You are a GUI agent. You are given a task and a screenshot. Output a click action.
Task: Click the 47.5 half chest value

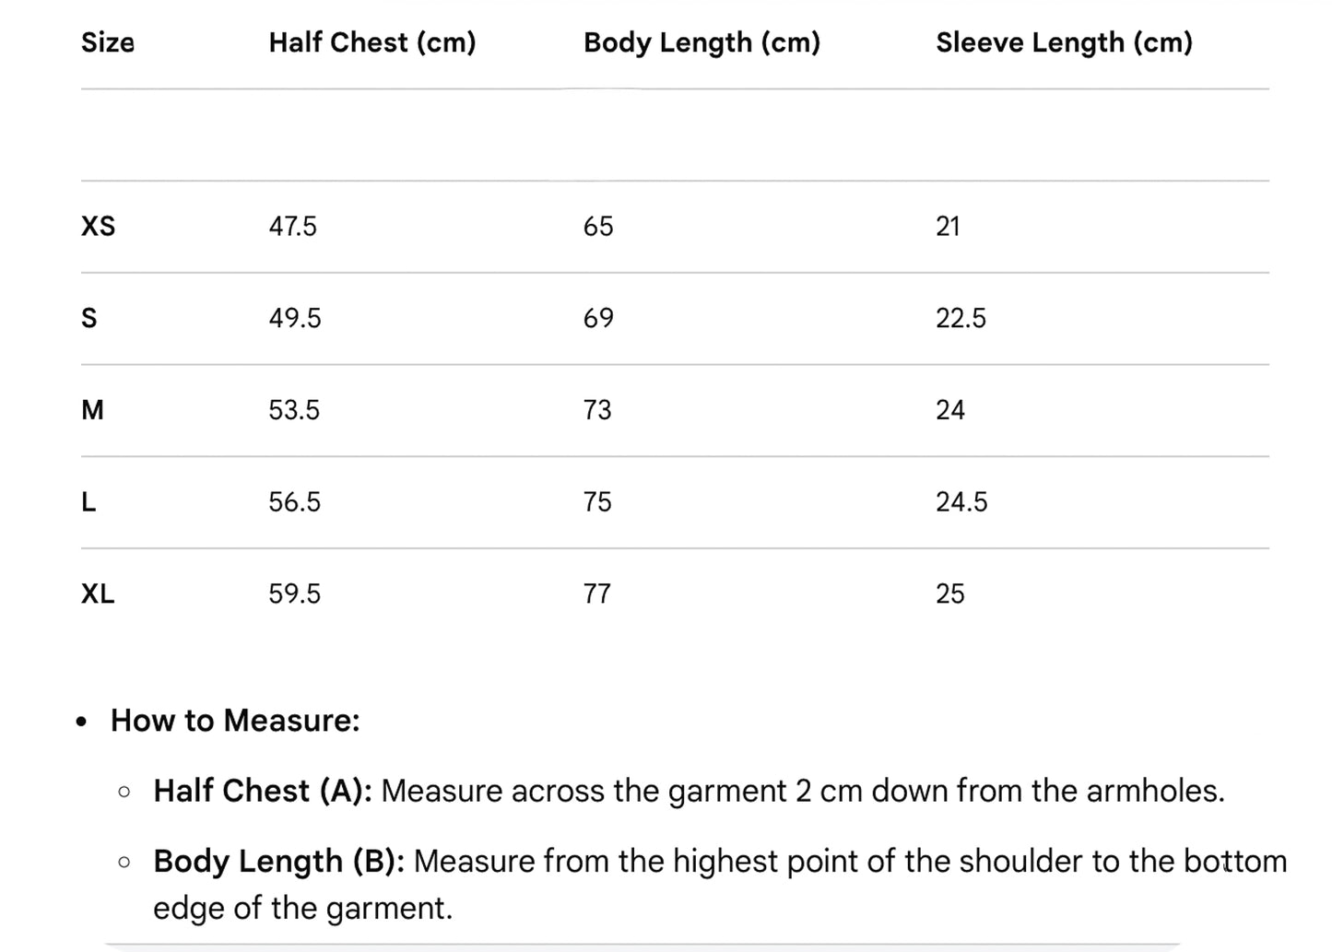[292, 226]
